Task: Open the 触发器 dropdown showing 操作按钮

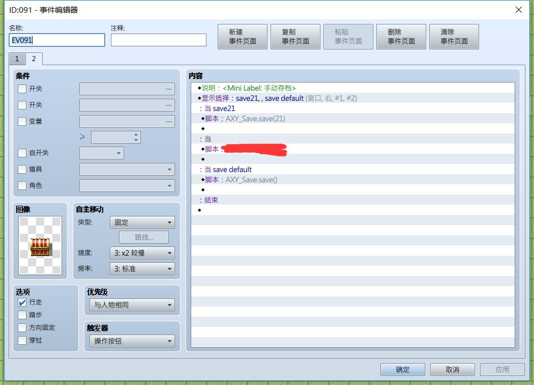Action: tap(132, 341)
